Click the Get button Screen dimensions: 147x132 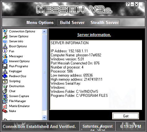[x=126, y=116]
